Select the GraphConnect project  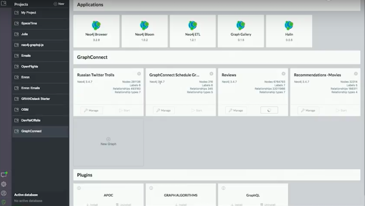tap(41, 131)
